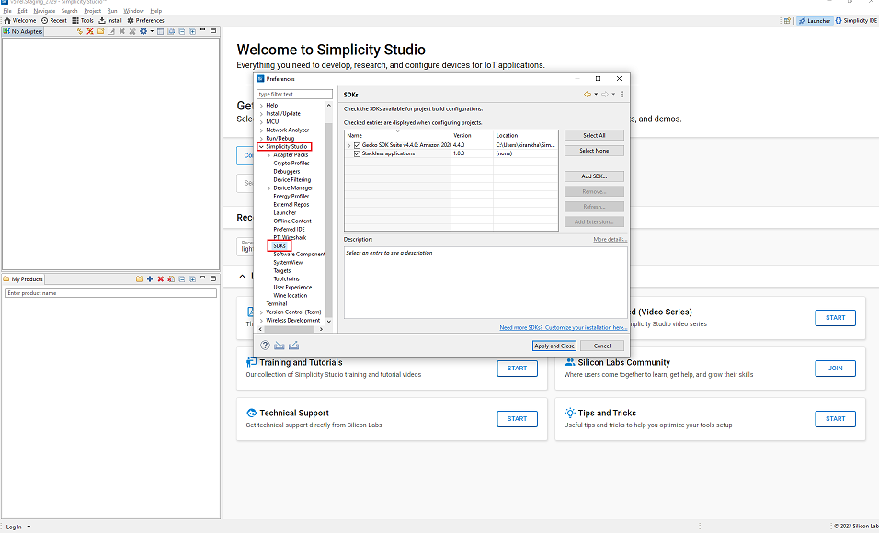Select SDKs in the preferences tree
The height and width of the screenshot is (533, 879).
pyautogui.click(x=280, y=246)
